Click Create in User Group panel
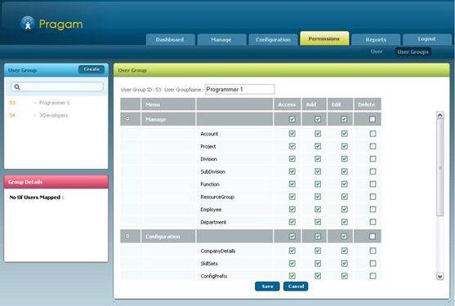The width and height of the screenshot is (455, 306). [x=91, y=69]
